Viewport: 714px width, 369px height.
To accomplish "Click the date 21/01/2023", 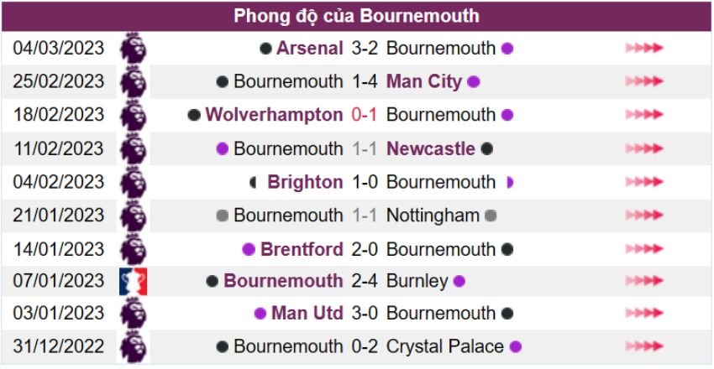I will [59, 216].
